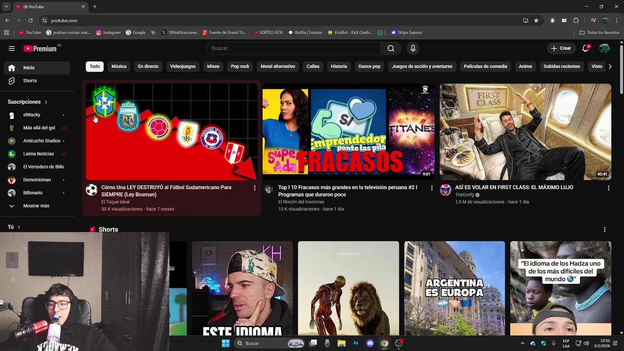Open the Windows Start menu
This screenshot has width=624, height=351.
coord(225,343)
